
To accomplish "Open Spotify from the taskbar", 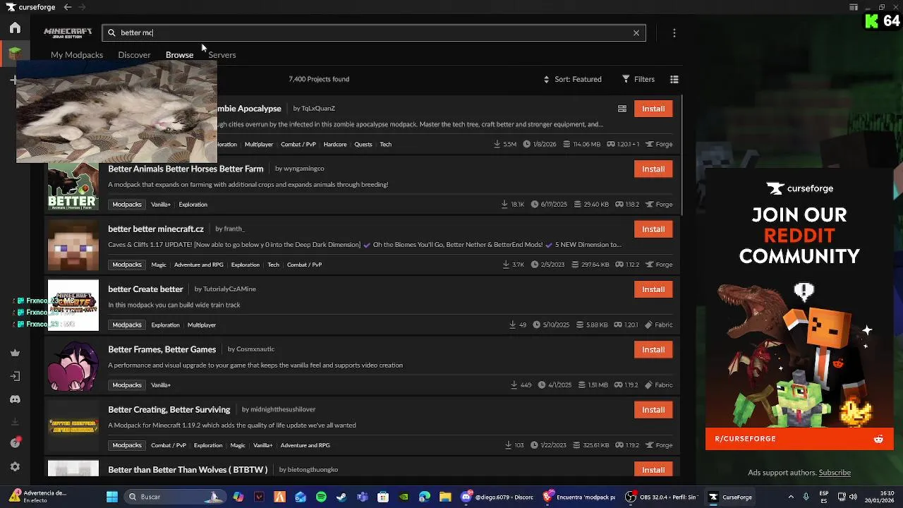I will 321,497.
